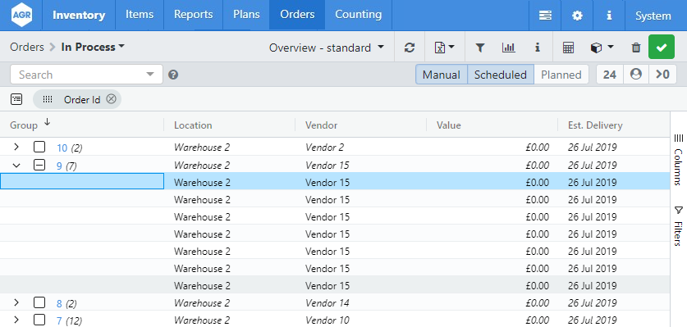Expand order group 8
The image size is (687, 327).
coord(16,302)
